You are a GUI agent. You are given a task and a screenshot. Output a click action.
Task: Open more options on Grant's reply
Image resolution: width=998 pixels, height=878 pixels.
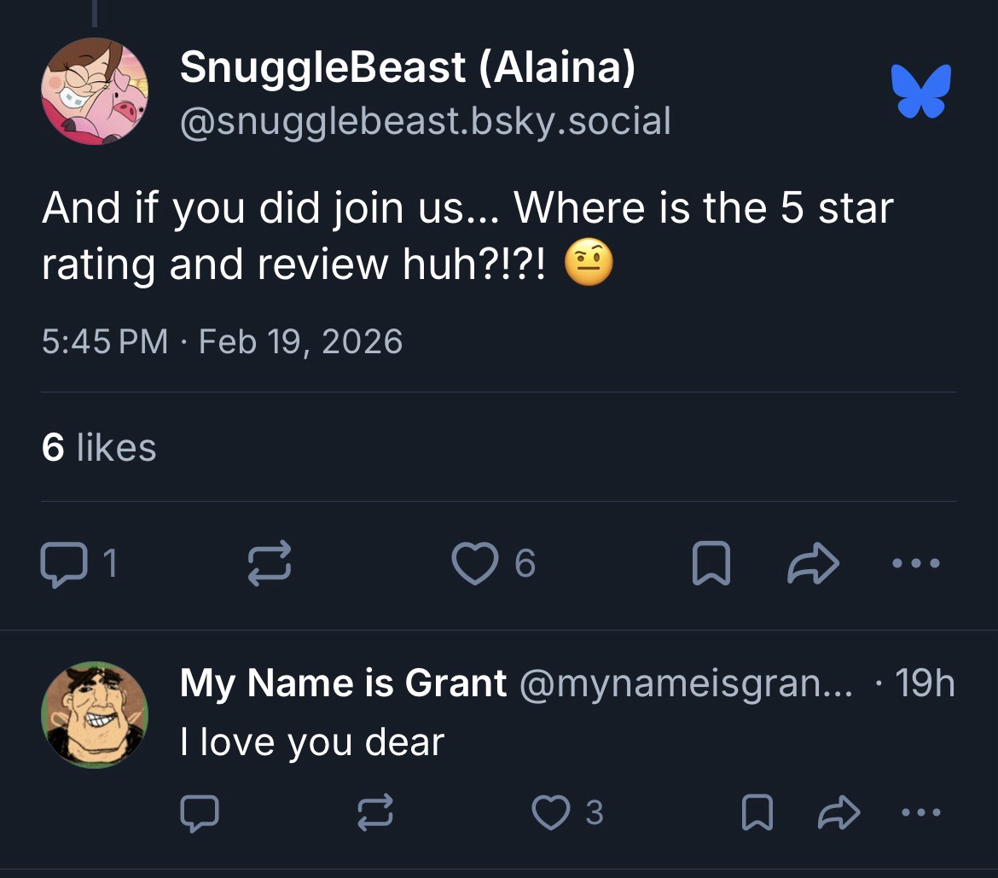point(921,812)
